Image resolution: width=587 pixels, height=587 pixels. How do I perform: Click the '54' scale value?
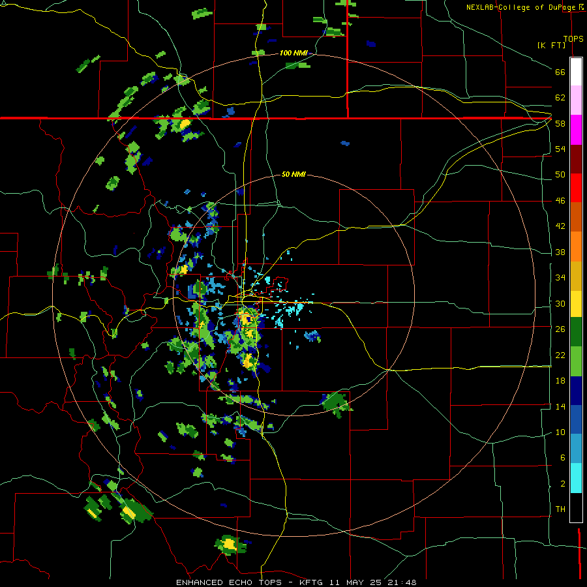560,149
